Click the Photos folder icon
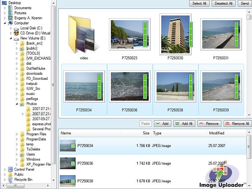The width and height of the screenshot is (252, 189). (22, 104)
